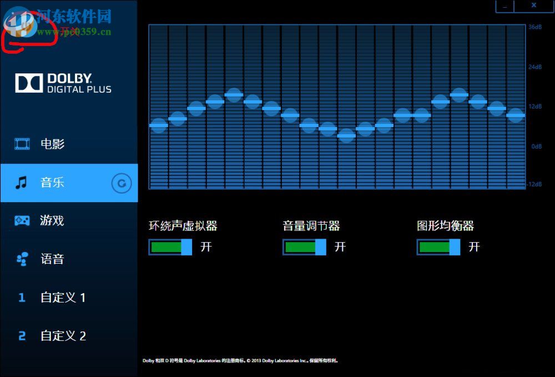
Task: Select the film reel icon for 电影
Action: (21, 144)
